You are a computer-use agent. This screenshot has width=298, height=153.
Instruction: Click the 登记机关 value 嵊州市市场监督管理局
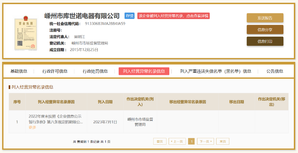click(90, 43)
